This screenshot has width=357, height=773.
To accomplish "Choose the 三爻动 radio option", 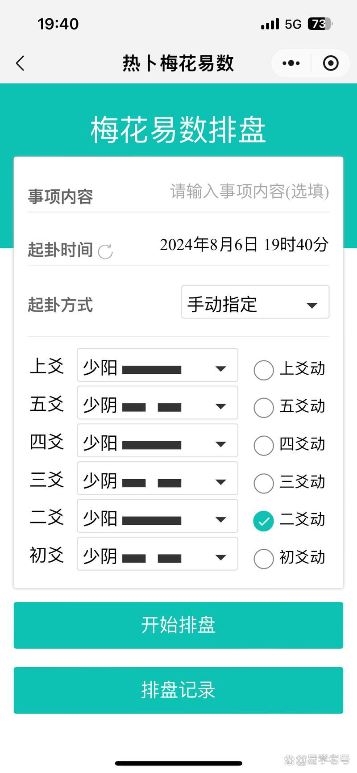I will (263, 483).
